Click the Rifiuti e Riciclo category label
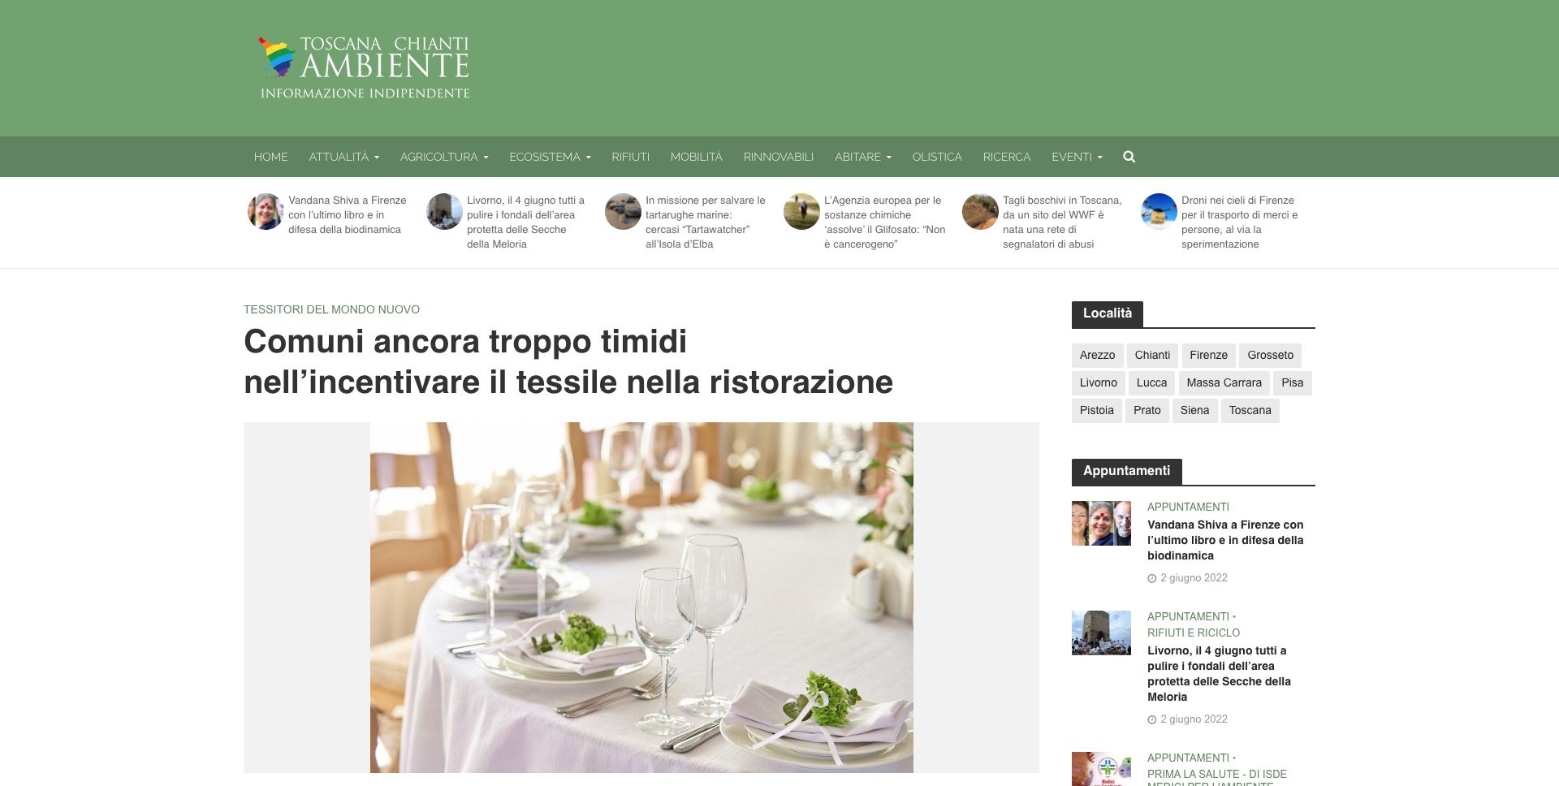 click(1194, 633)
